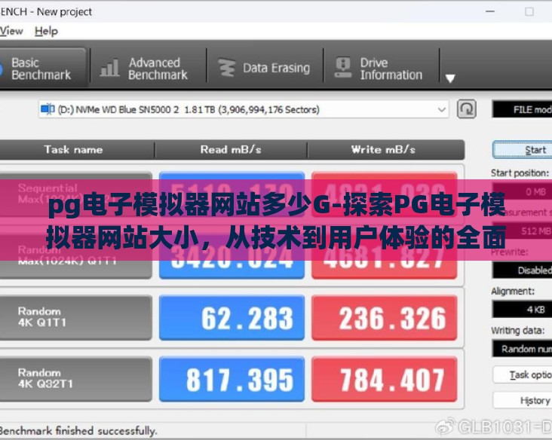Open the Drive Information tab

pos(381,69)
